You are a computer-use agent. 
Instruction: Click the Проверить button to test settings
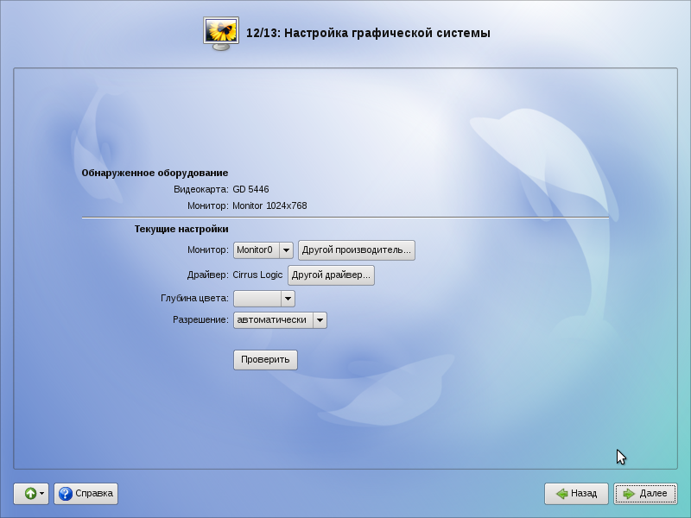pyautogui.click(x=265, y=360)
